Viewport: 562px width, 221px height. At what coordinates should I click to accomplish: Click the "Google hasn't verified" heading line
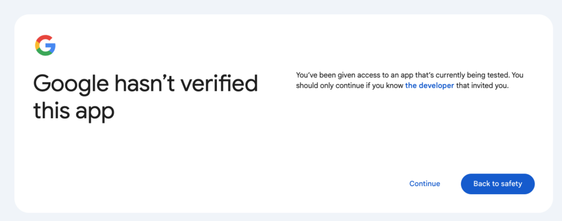[145, 84]
